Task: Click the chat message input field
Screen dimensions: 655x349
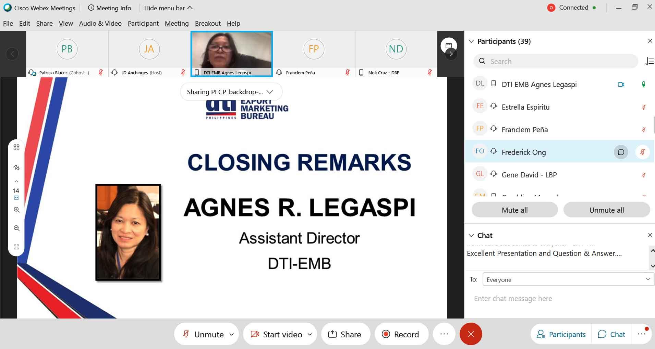Action: coord(559,299)
